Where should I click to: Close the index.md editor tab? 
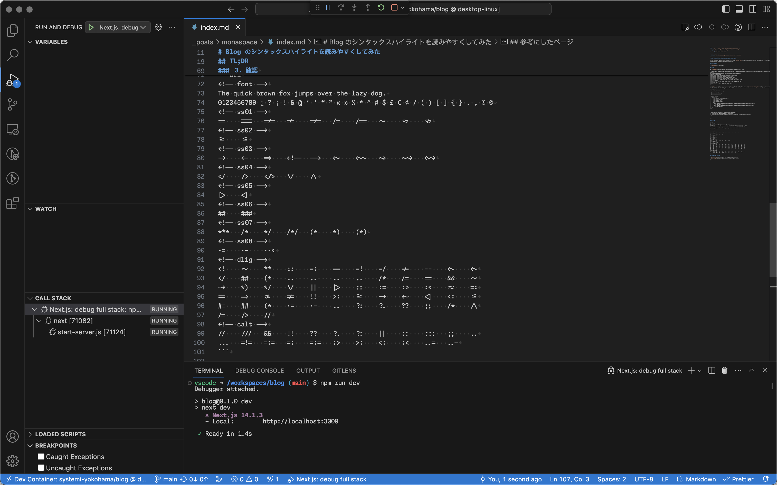tap(238, 27)
